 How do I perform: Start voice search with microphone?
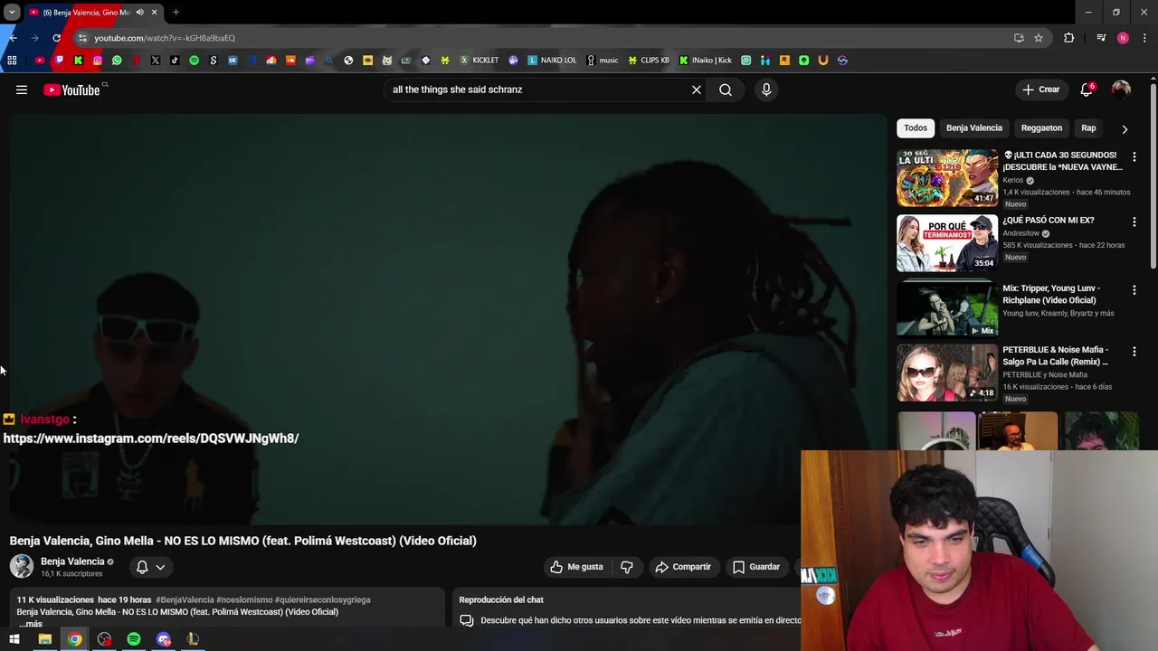766,90
